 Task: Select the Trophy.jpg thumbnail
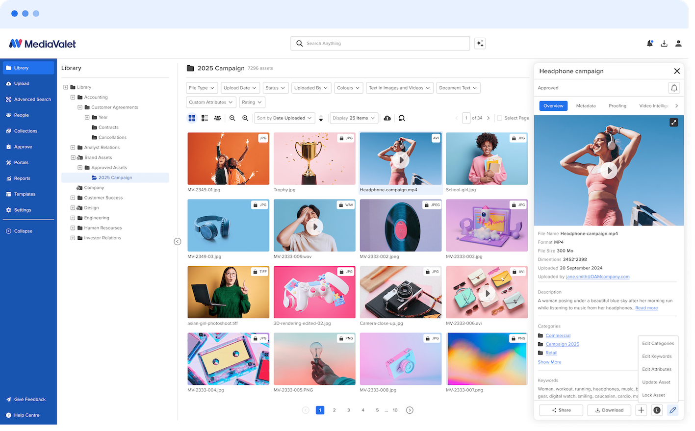[314, 158]
